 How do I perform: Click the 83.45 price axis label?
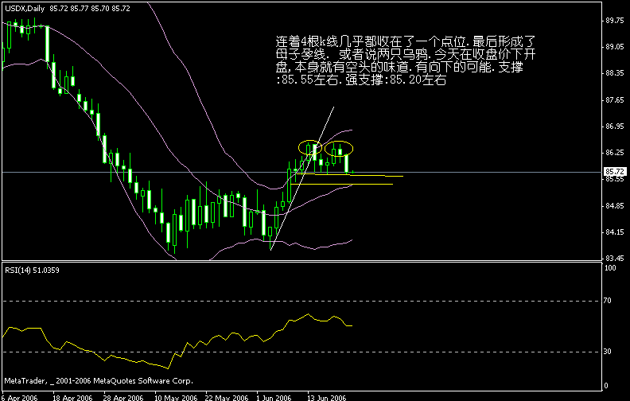[615, 259]
